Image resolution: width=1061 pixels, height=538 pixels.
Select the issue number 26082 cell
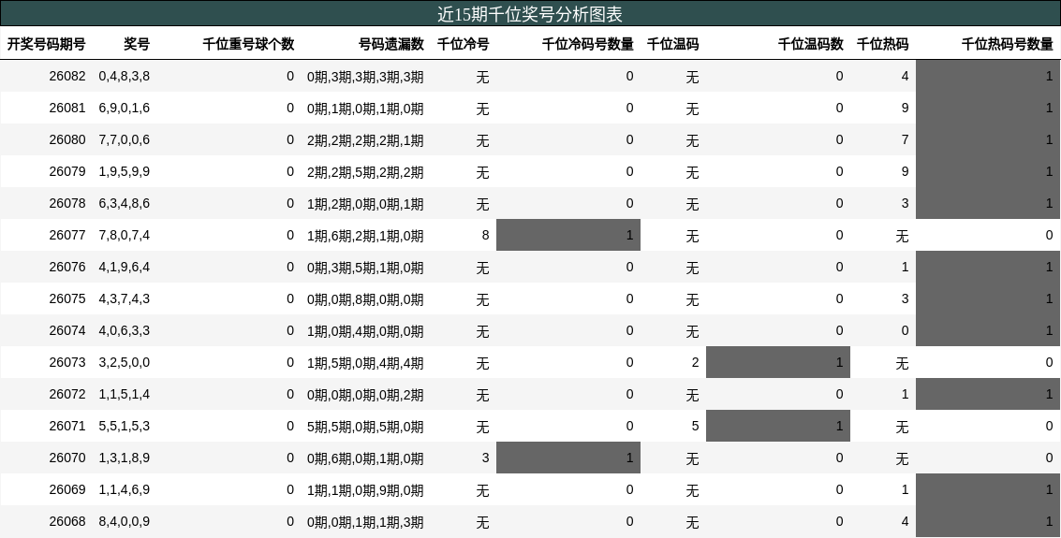67,77
